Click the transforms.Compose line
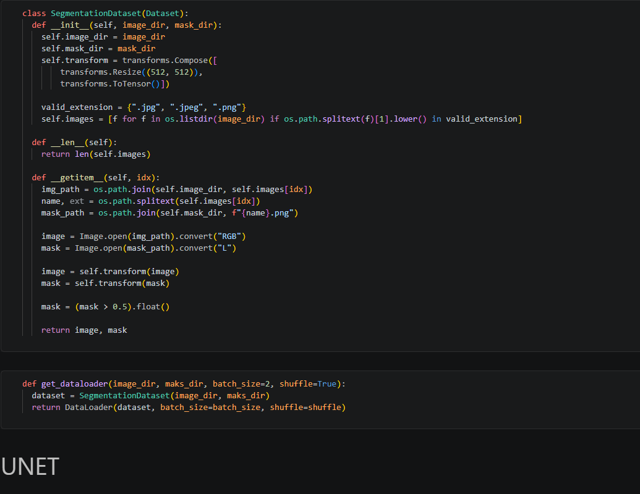Viewport: 640px width, 494px height. [129, 61]
